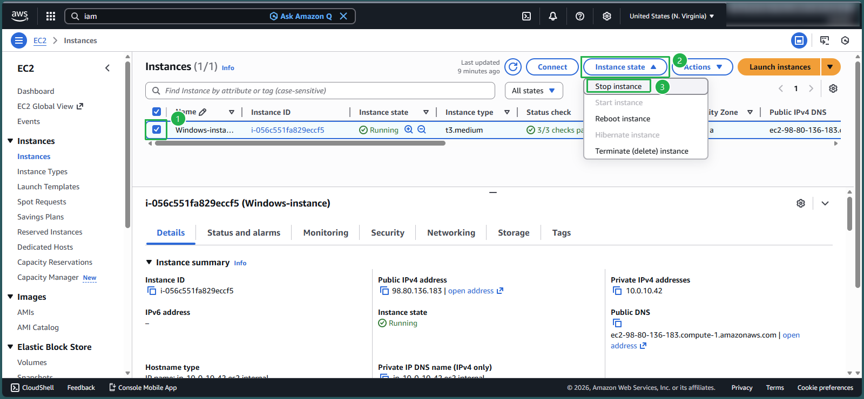Copy the Public DNS name

(617, 323)
